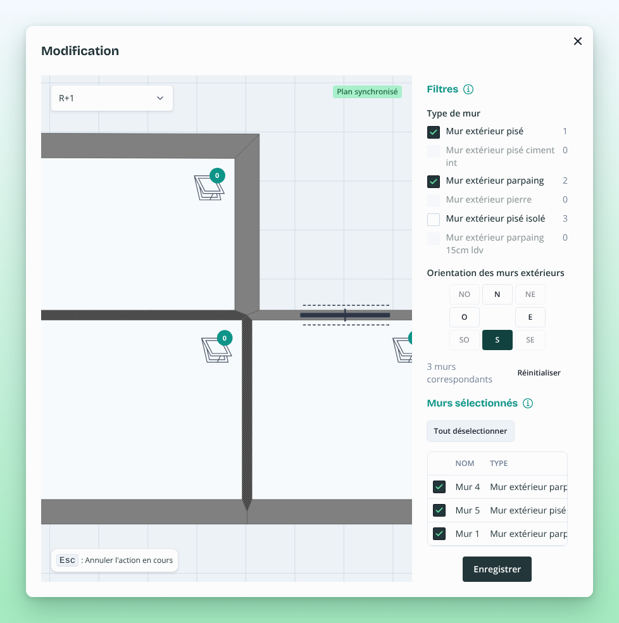Deselect the S orientation button
Image resolution: width=619 pixels, height=623 pixels.
[497, 340]
